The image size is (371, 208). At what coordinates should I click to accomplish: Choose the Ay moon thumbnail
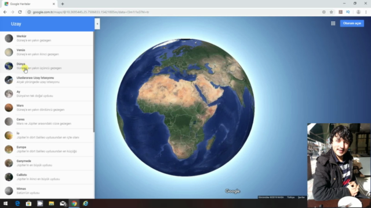(x=9, y=94)
